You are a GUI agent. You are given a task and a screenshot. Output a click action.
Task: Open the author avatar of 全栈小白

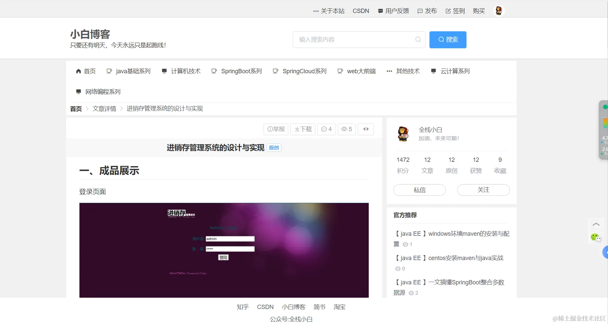pos(403,134)
